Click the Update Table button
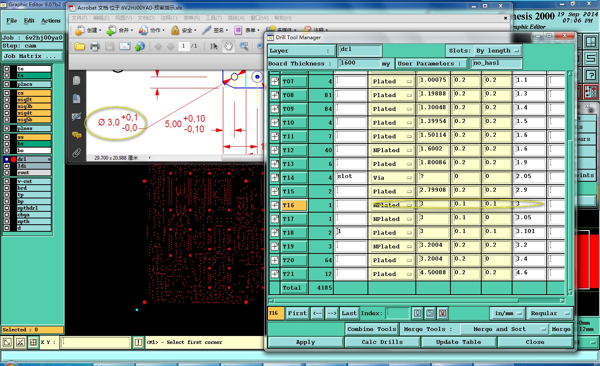Screen dimensions: 600x366 pos(458,342)
